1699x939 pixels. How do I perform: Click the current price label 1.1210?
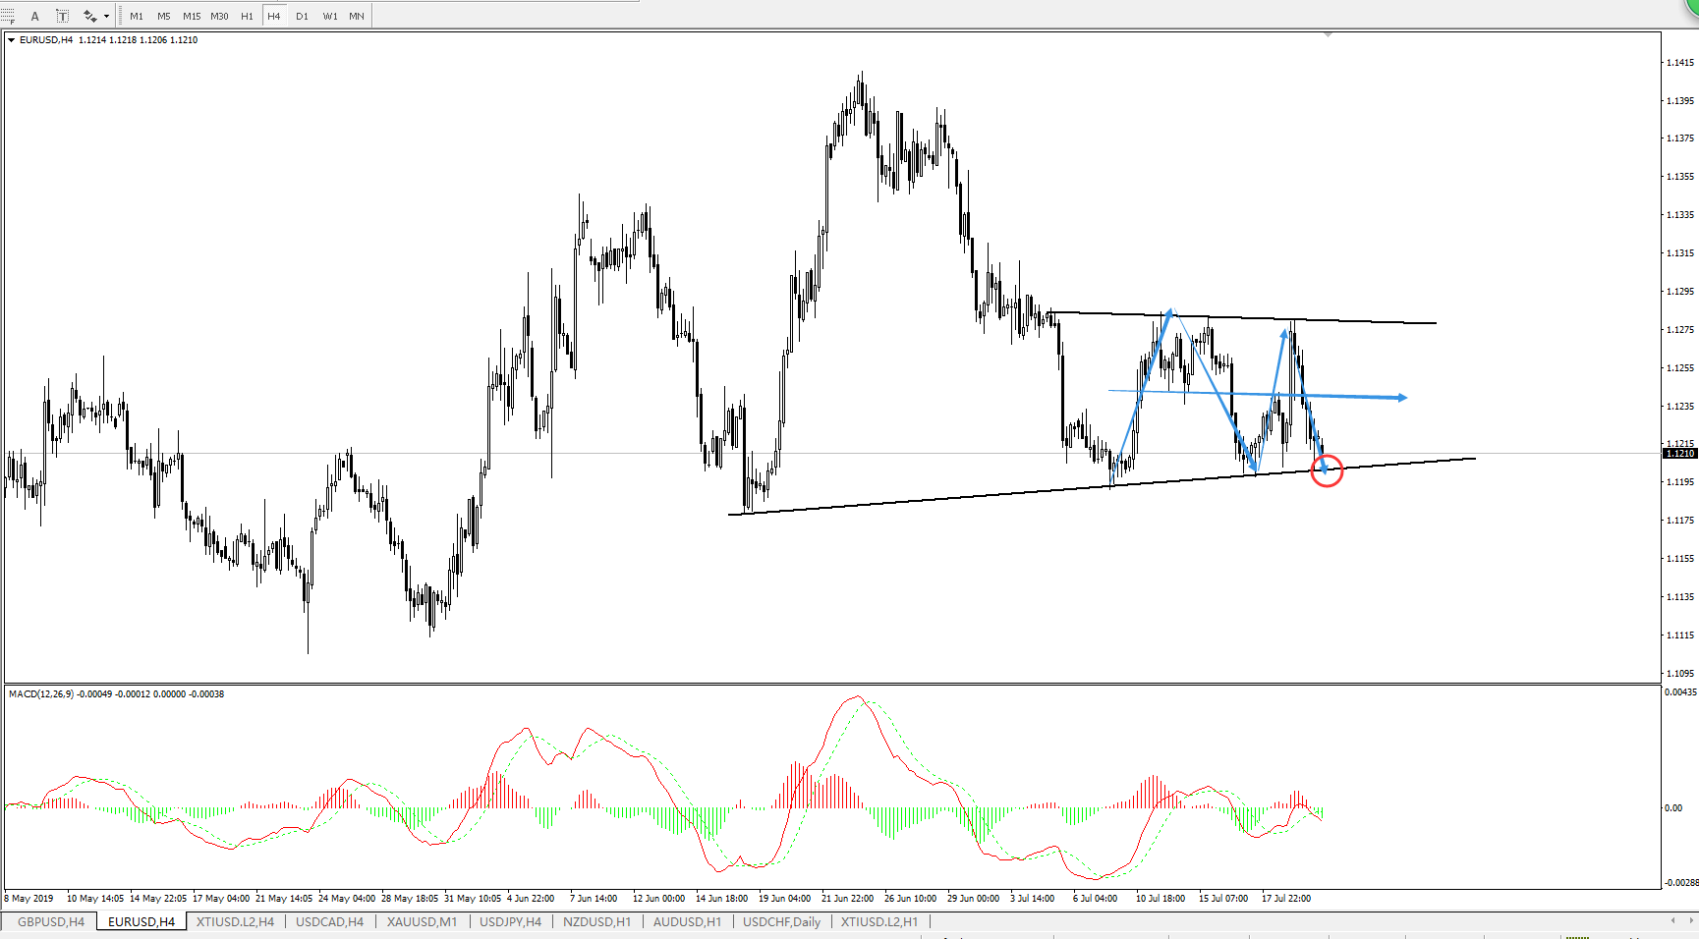point(1679,453)
